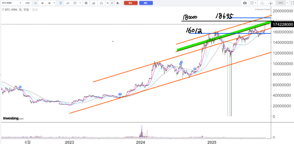Select the 1시간 timeframe
This screenshot has width=294, height=144.
(27, 3)
